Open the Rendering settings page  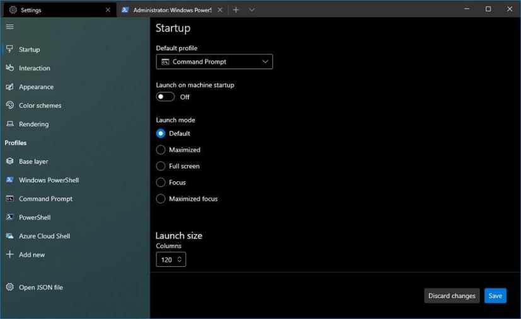(75, 124)
